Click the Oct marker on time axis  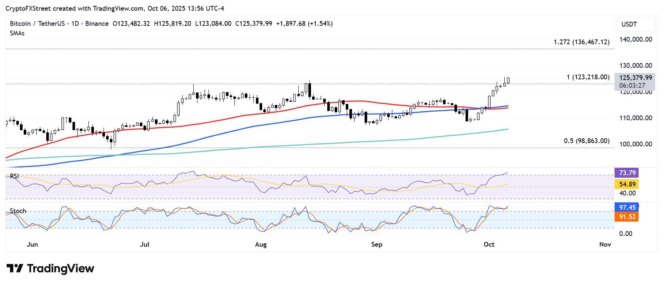pos(489,244)
